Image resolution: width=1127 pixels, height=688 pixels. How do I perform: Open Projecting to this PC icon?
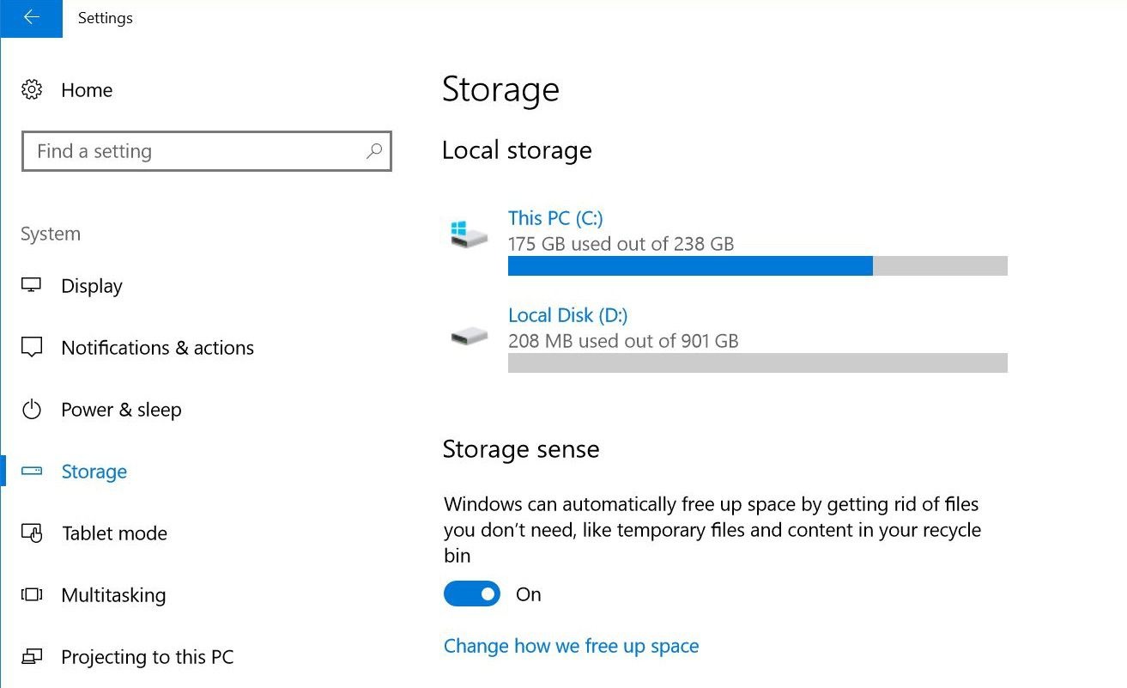coord(32,656)
